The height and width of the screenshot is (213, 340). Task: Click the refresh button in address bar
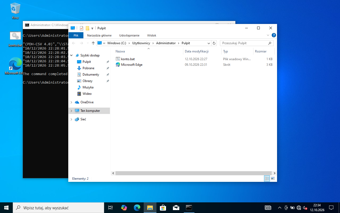coord(214,43)
